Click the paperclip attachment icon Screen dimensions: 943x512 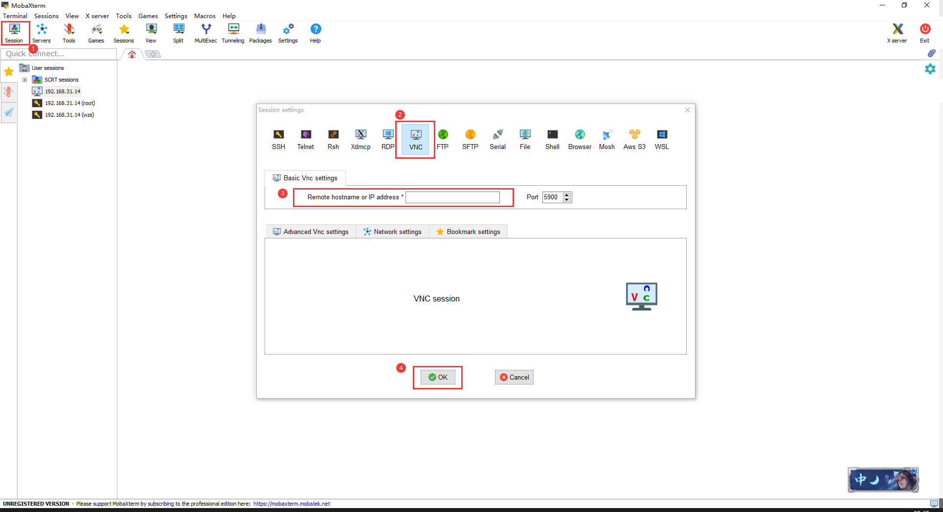pyautogui.click(x=931, y=53)
